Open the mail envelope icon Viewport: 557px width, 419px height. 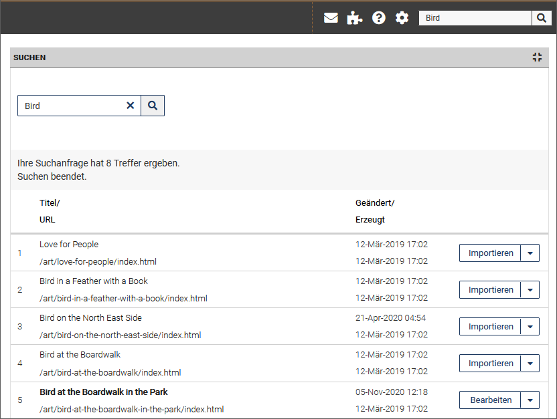331,18
